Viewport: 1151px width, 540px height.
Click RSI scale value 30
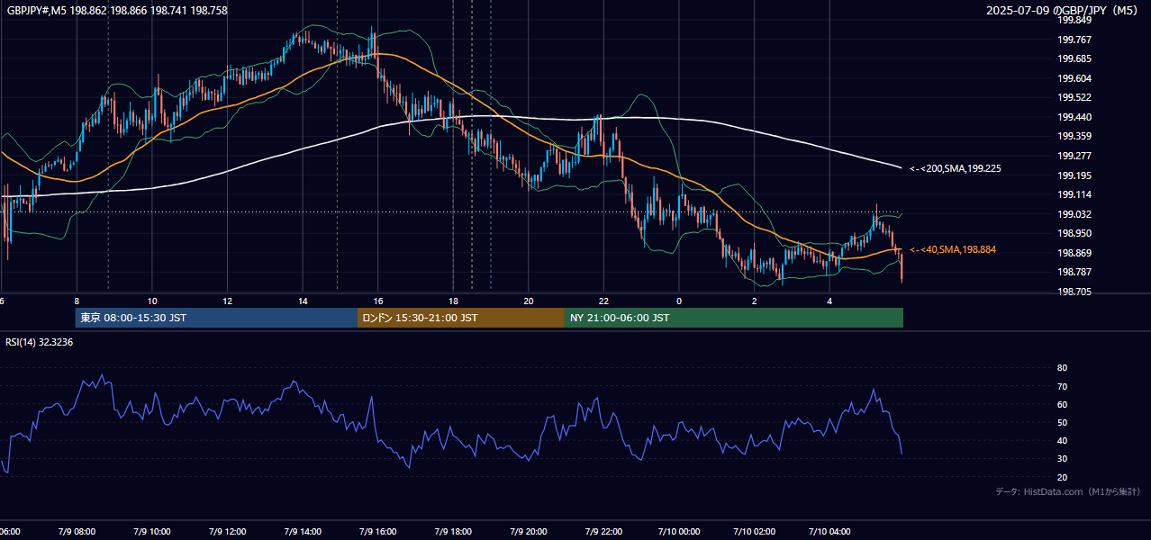click(1063, 458)
